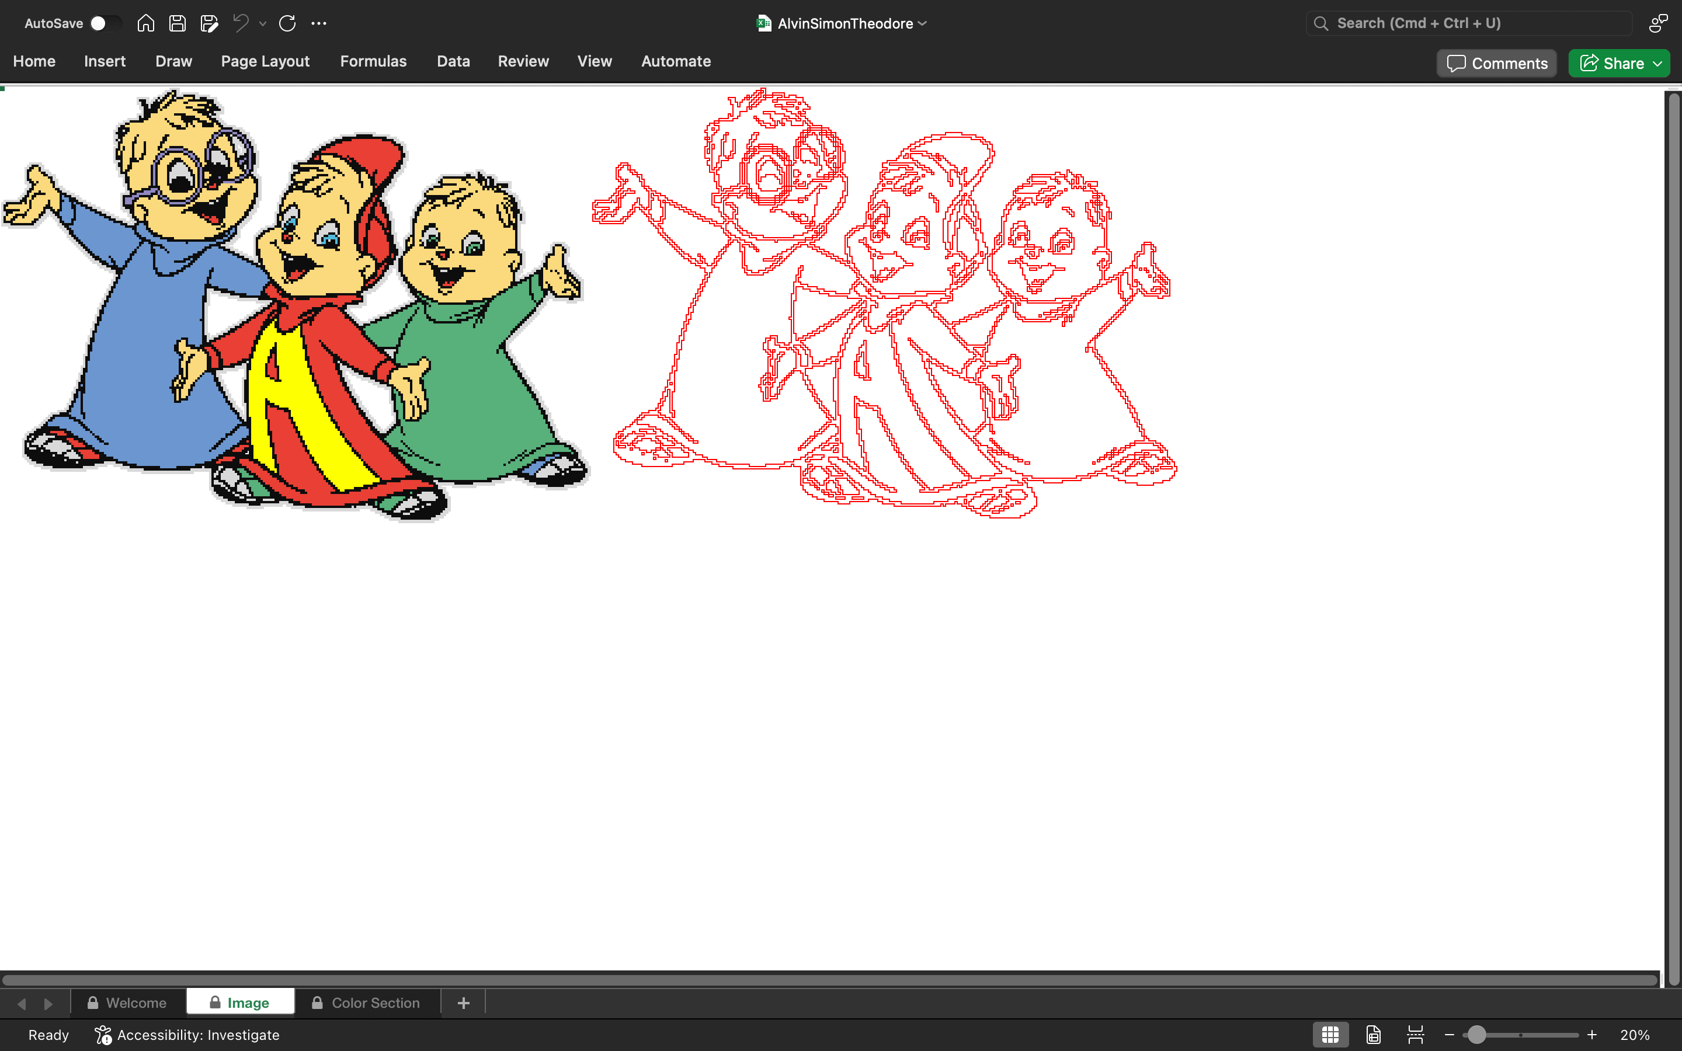Add a new sheet with plus button
This screenshot has width=1682, height=1051.
click(x=464, y=1003)
